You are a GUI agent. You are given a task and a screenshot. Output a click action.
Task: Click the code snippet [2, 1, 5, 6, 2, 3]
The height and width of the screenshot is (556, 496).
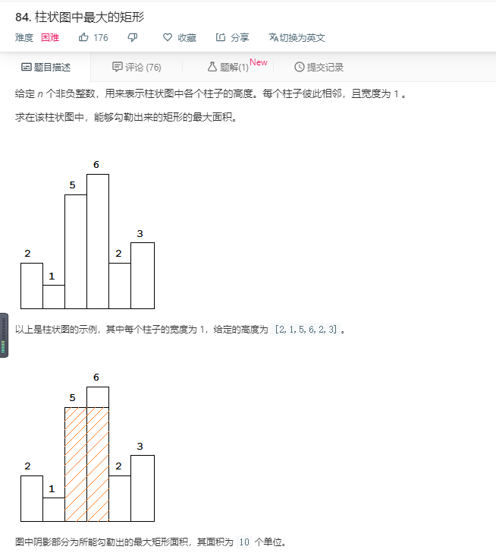(306, 330)
